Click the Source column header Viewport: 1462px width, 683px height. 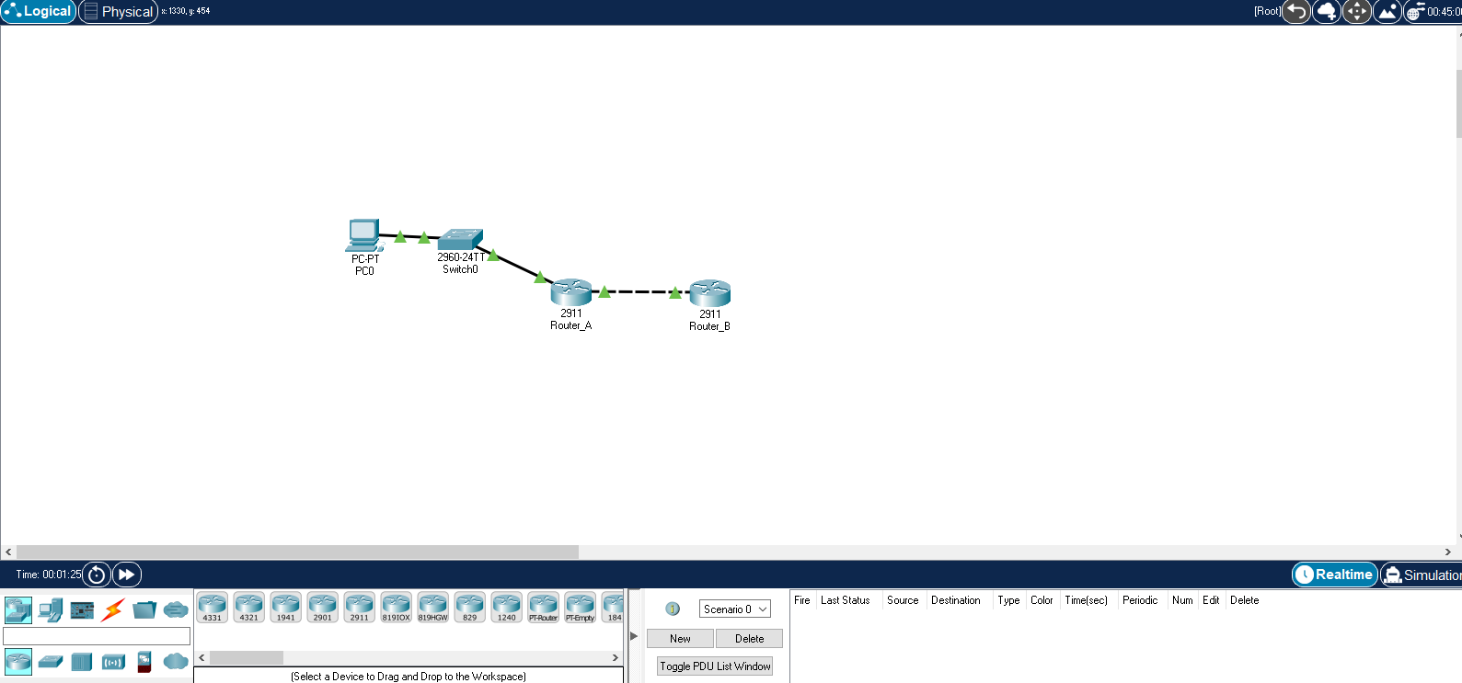coord(903,600)
